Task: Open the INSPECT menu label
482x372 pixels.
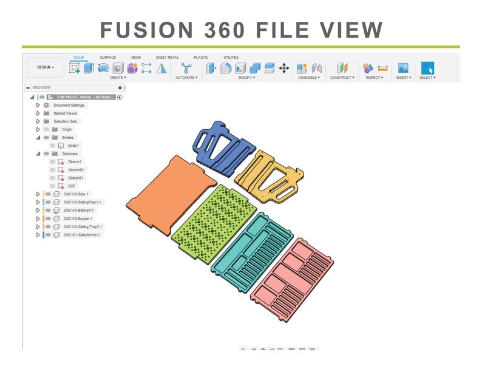Action: pos(375,78)
